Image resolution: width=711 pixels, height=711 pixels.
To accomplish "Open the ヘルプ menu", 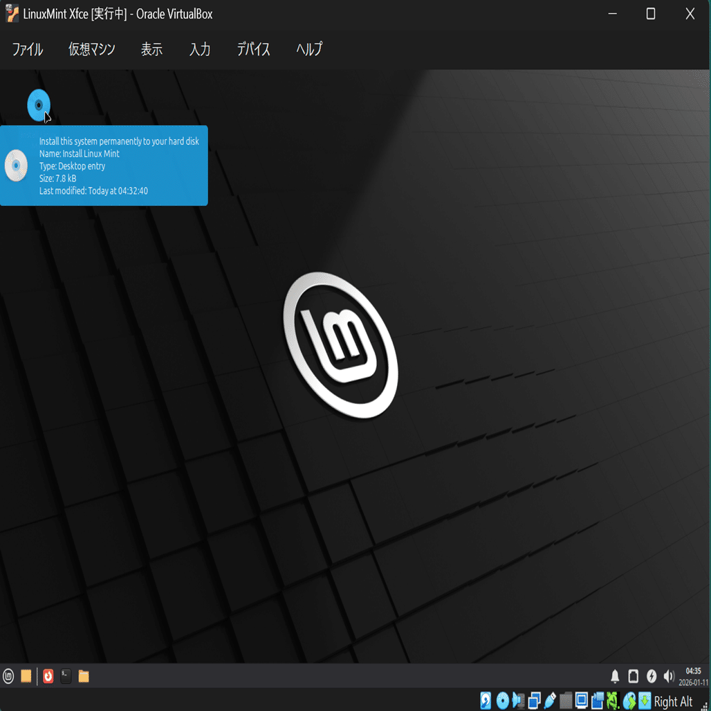I will click(309, 49).
